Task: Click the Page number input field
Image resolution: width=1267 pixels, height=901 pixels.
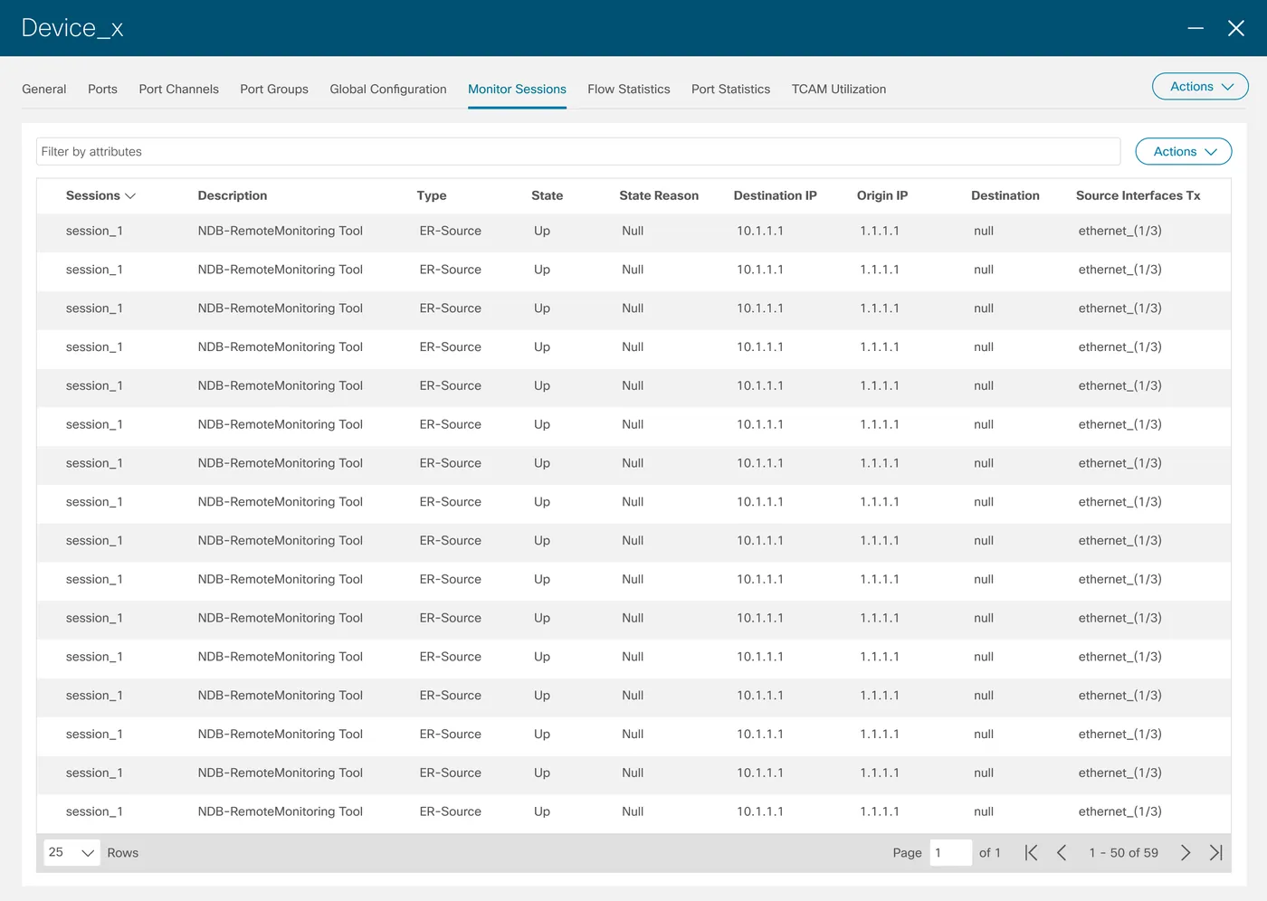Action: [x=951, y=853]
